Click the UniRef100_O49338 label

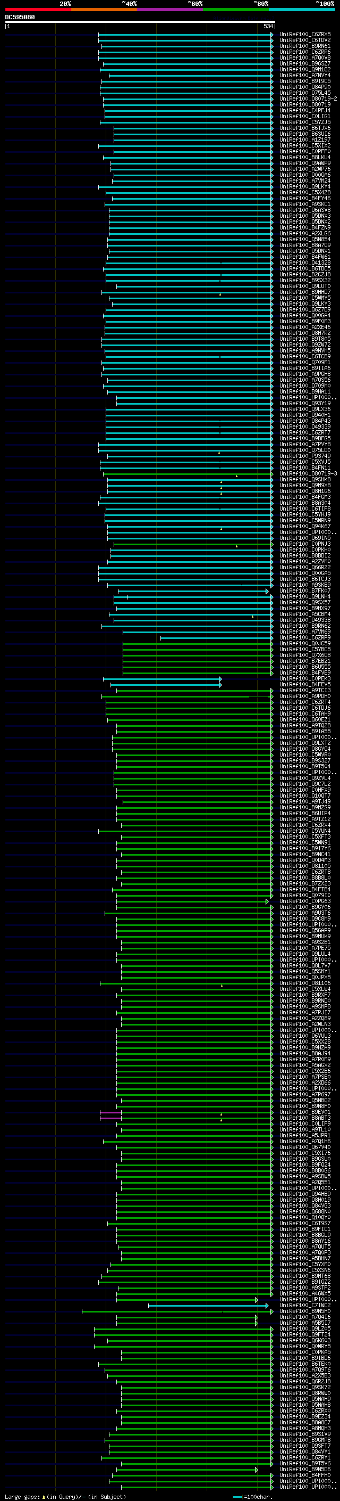click(x=305, y=620)
